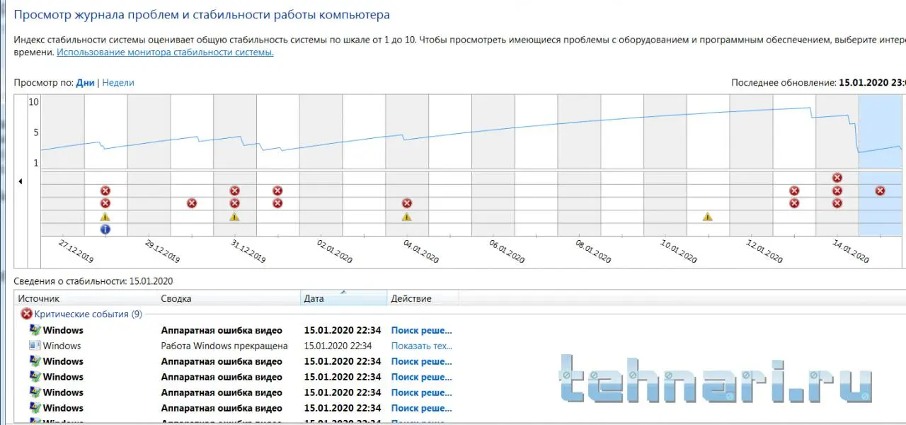
Task: Click third-row red error icon on 28.12.2019
Action: (x=105, y=203)
